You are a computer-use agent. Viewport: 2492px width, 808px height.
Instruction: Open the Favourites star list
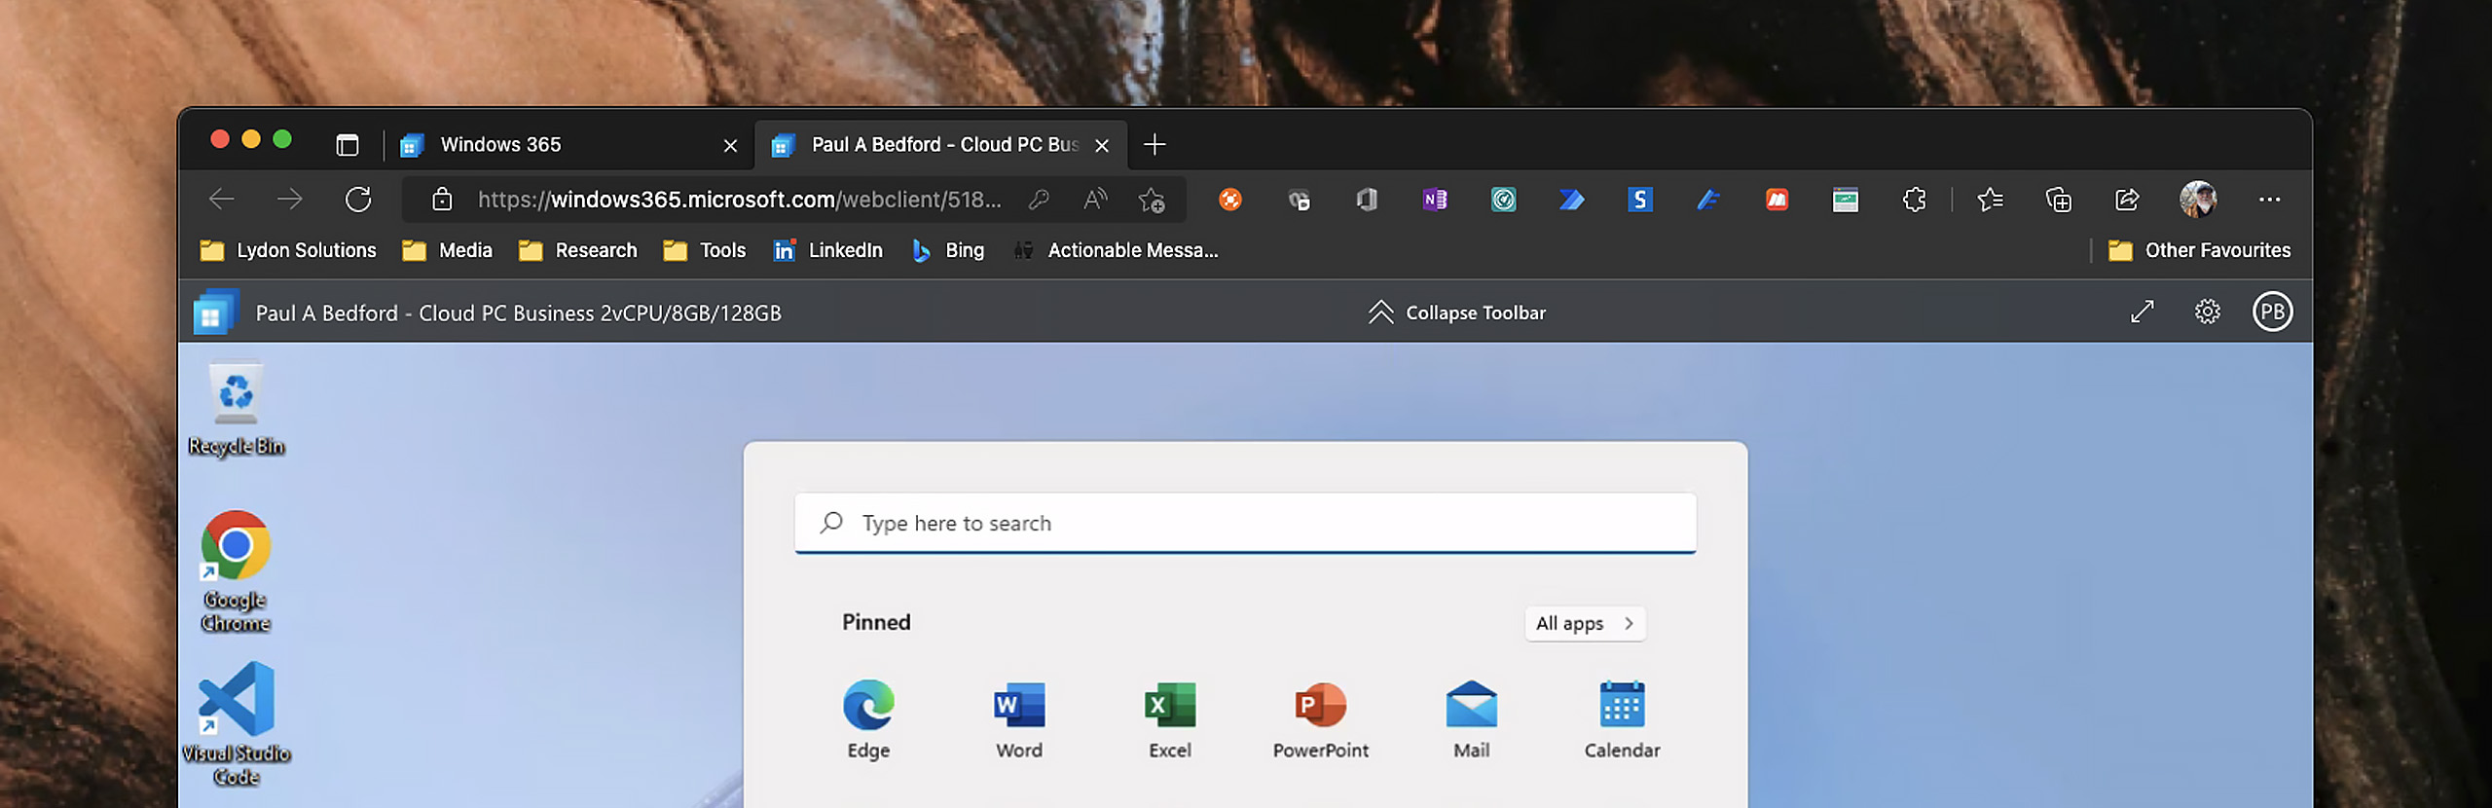pyautogui.click(x=1990, y=200)
